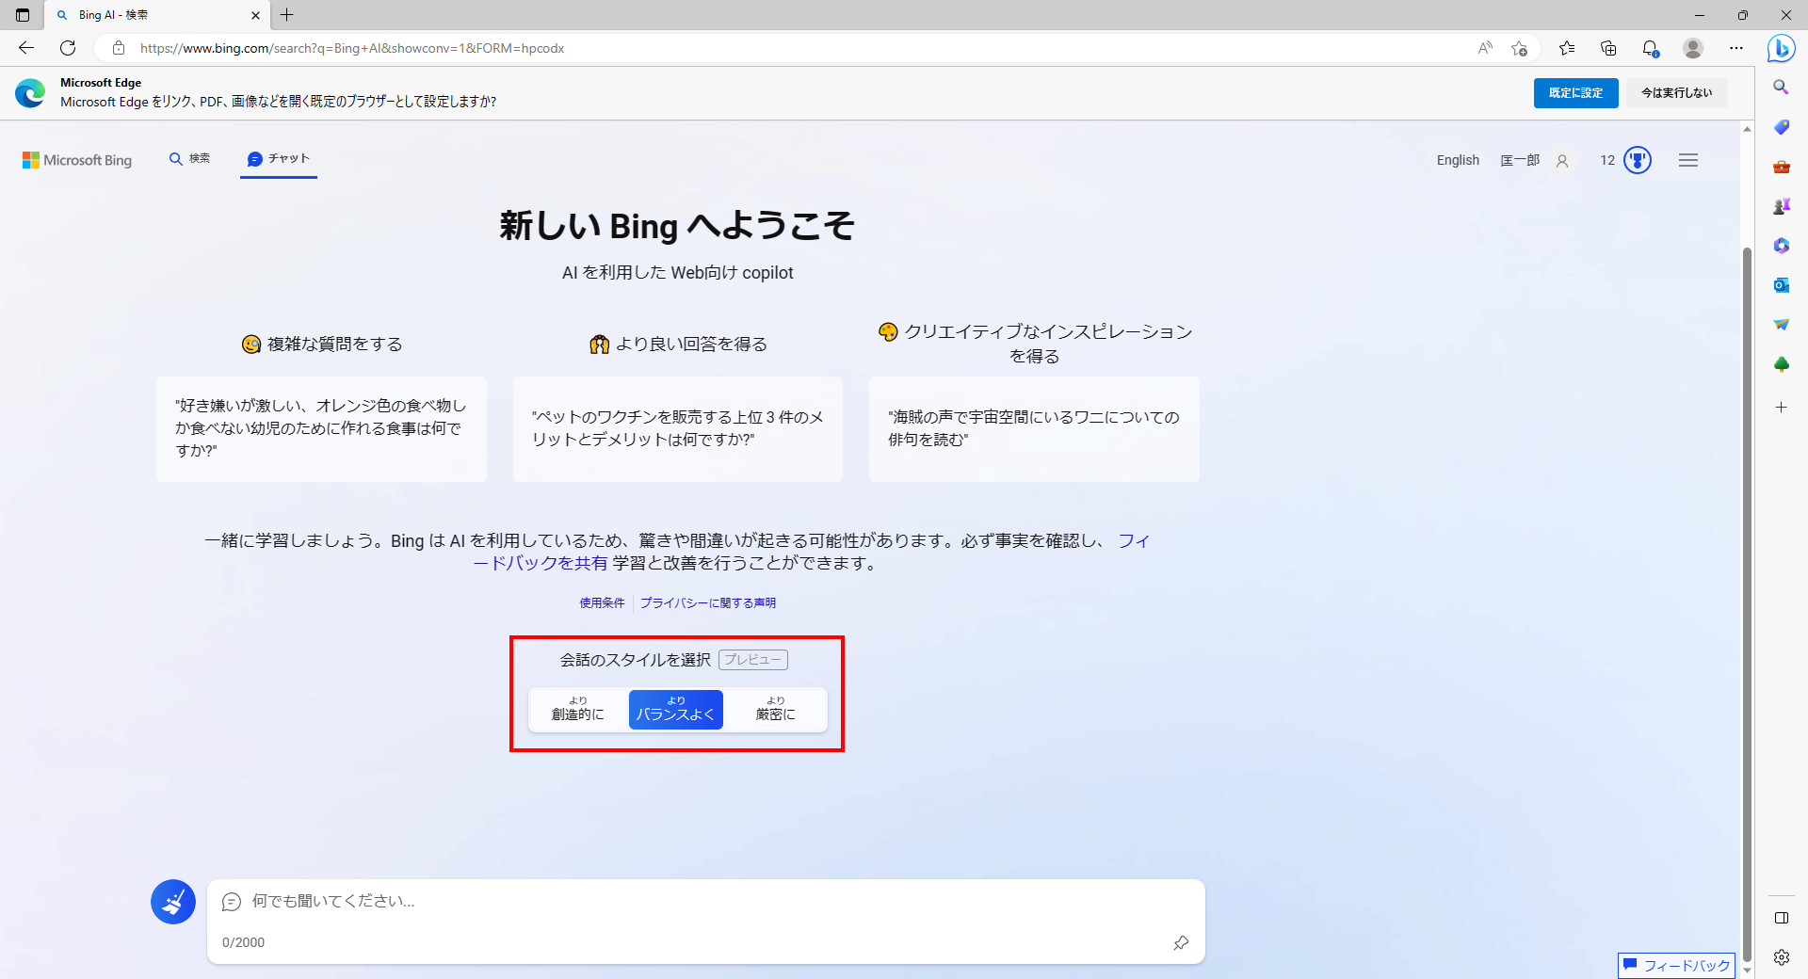The height and width of the screenshot is (979, 1808).
Task: Open sidebar settings gear
Action: tap(1781, 957)
